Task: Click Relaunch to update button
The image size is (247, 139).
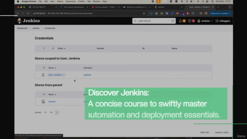Action: (219, 14)
